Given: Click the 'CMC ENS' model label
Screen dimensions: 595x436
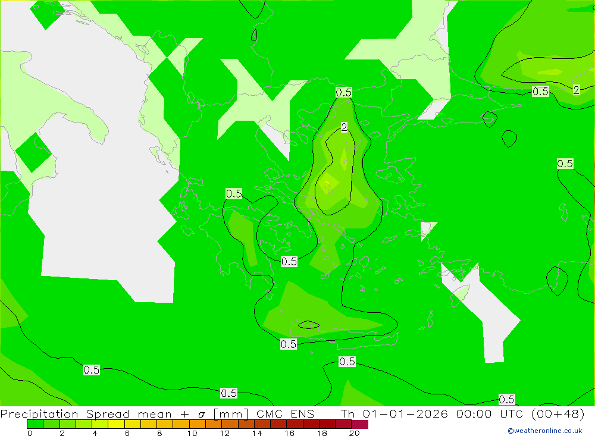Looking at the screenshot, I should 286,414.
